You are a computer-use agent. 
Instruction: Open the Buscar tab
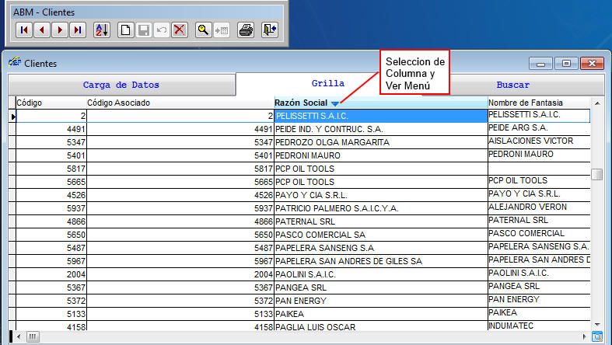512,85
